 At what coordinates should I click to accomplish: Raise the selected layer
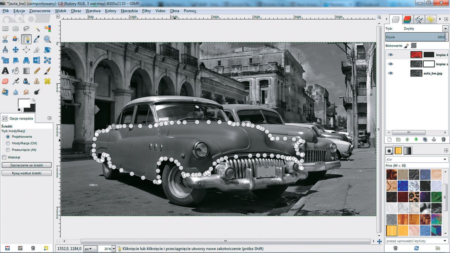click(x=407, y=140)
